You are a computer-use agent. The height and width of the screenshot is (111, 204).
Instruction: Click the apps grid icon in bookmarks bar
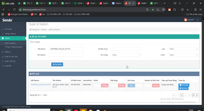[3, 14]
